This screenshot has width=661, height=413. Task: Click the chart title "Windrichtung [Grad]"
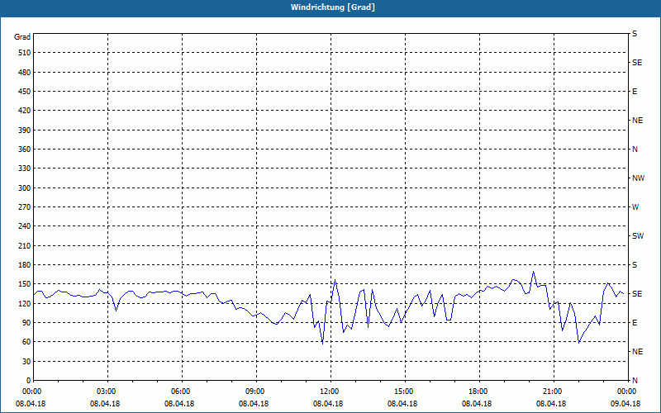[333, 7]
